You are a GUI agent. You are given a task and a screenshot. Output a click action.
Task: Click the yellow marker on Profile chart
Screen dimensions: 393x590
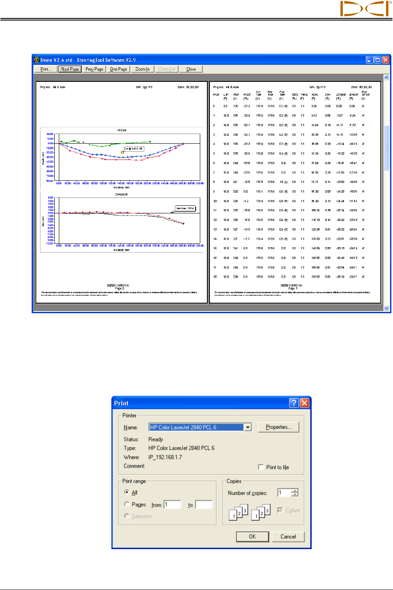pos(122,152)
